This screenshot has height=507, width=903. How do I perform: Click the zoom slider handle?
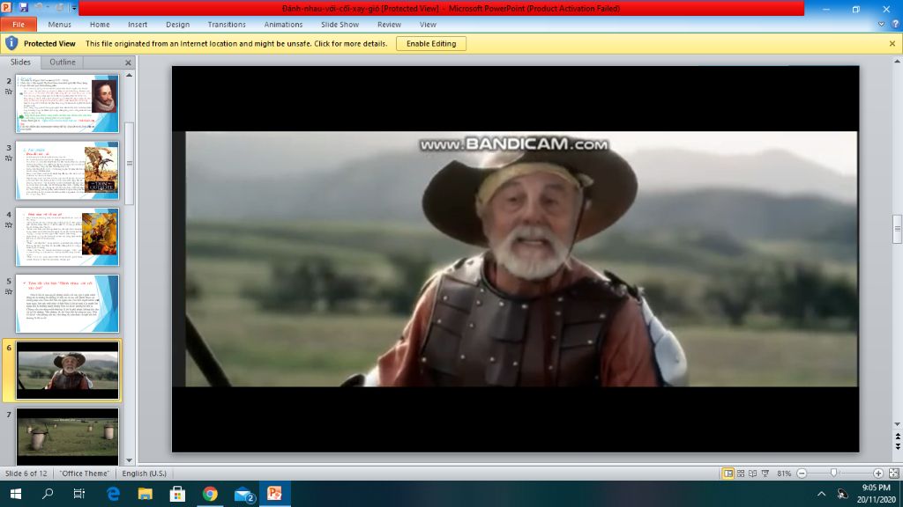(x=833, y=473)
